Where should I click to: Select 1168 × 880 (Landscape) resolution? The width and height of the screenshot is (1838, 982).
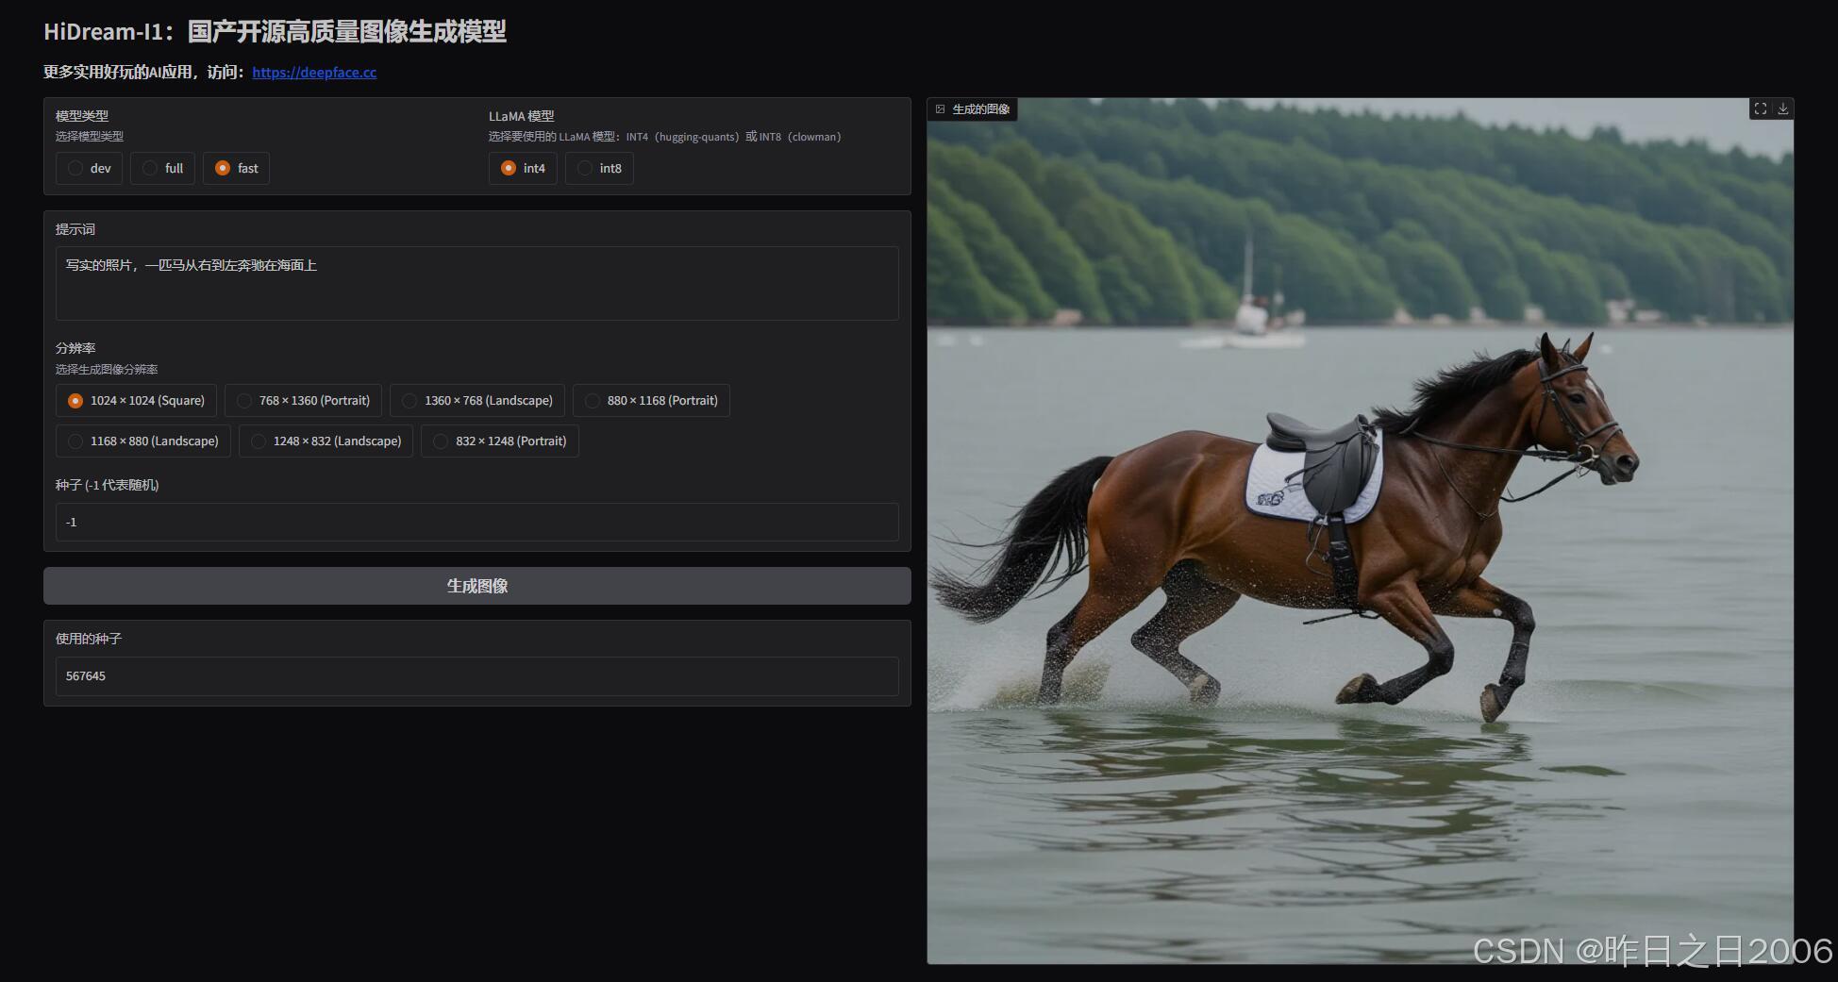[143, 441]
